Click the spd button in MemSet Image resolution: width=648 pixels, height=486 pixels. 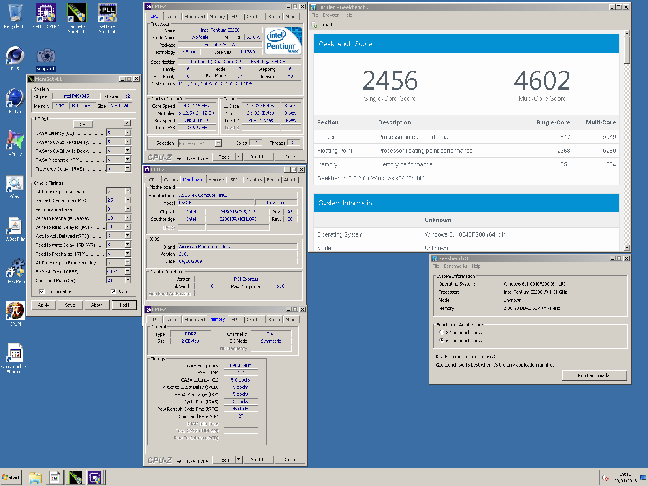point(83,124)
